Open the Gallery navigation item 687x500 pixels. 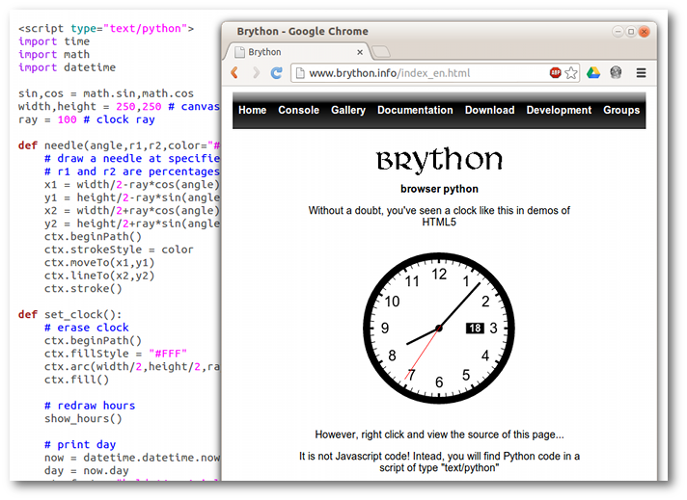[348, 111]
